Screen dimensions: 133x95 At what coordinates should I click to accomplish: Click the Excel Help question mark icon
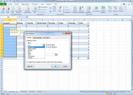click(x=124, y=4)
